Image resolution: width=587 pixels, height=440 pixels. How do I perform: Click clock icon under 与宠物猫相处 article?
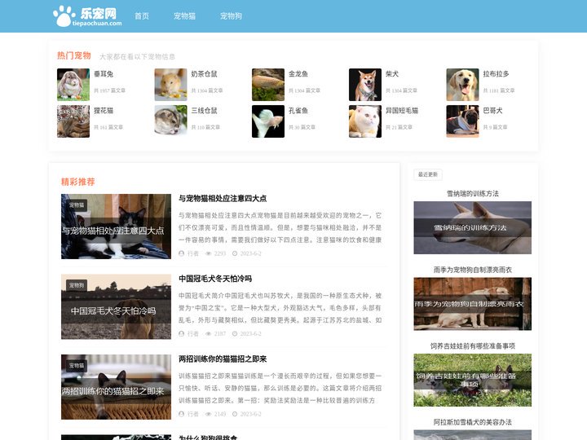pos(235,253)
